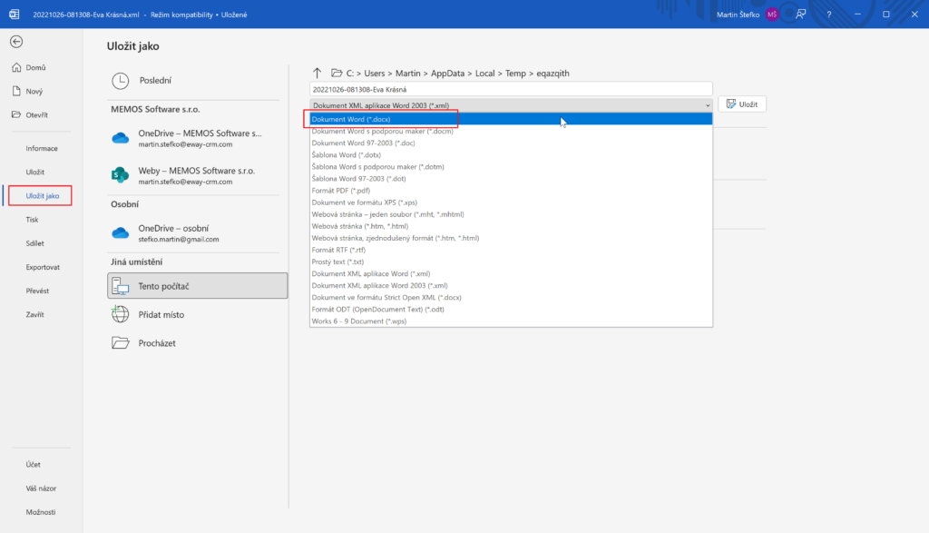The width and height of the screenshot is (929, 533).
Task: Select Šablona Word s podporou maker (*.dotm)
Action: [x=511, y=166]
